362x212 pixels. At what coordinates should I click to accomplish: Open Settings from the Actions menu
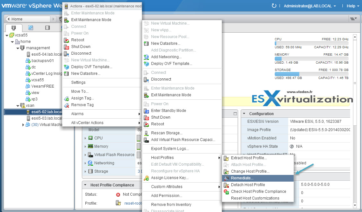click(x=78, y=82)
